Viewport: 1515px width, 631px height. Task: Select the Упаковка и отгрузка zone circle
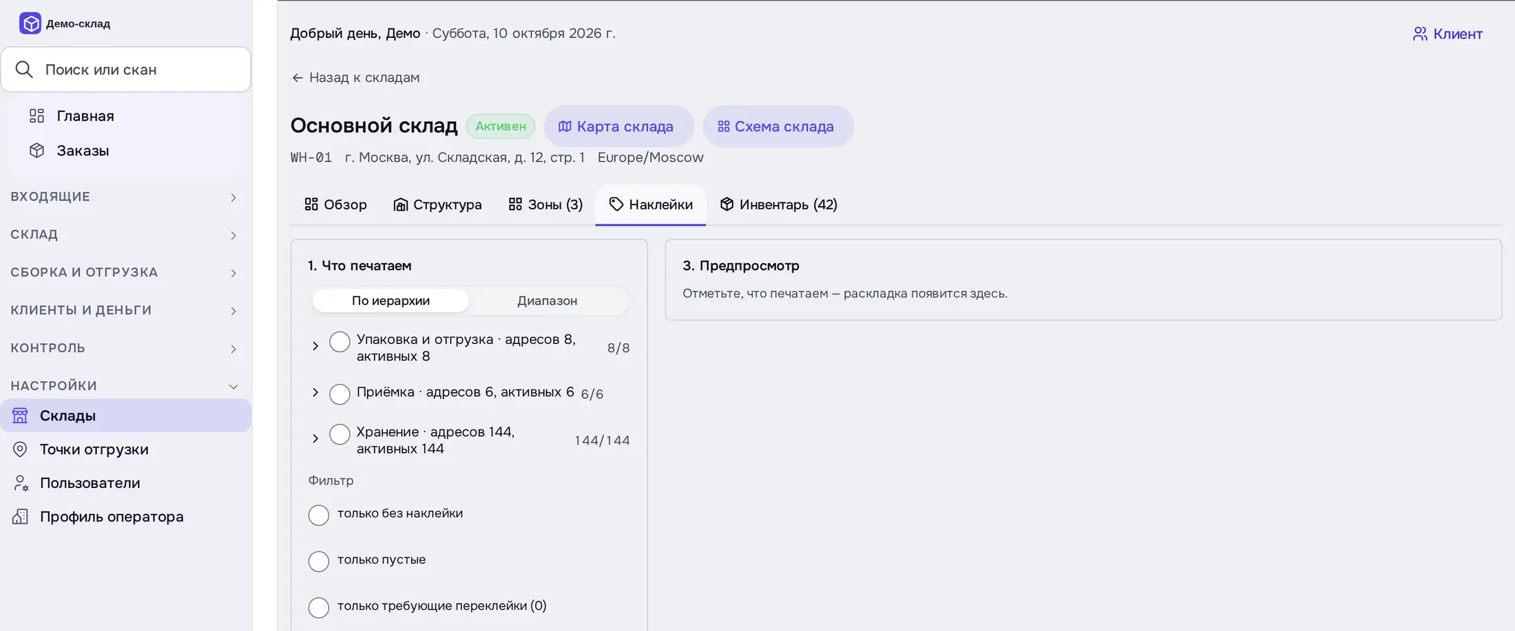point(339,342)
